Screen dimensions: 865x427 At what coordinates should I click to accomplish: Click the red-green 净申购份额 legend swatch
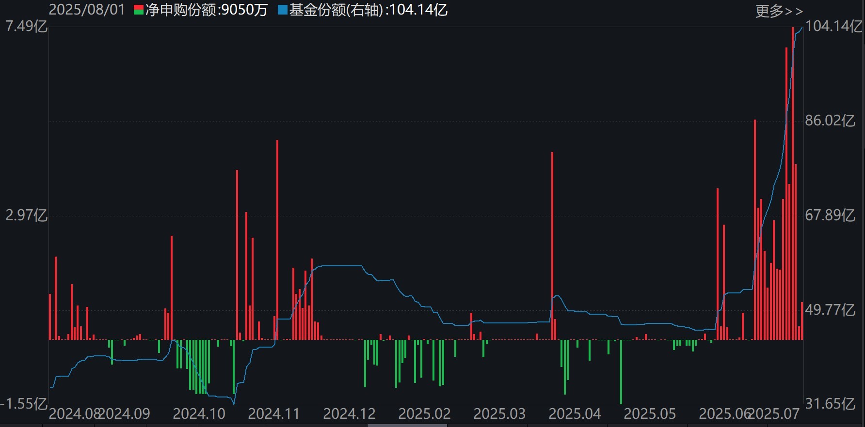point(139,10)
